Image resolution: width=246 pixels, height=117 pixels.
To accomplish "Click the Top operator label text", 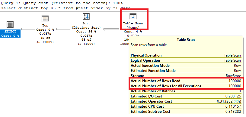I will [45, 25].
